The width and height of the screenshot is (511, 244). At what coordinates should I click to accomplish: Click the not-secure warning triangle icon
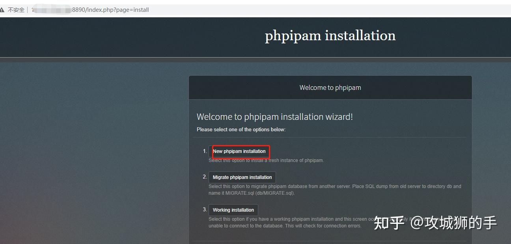tap(2, 10)
